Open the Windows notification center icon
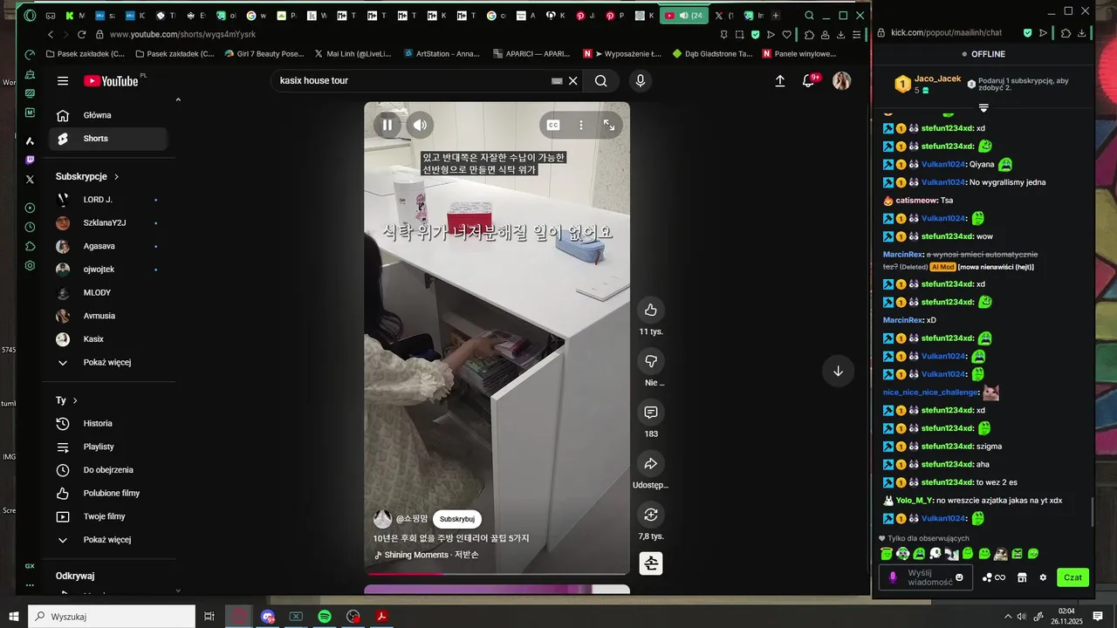The height and width of the screenshot is (628, 1117). pos(1098,617)
